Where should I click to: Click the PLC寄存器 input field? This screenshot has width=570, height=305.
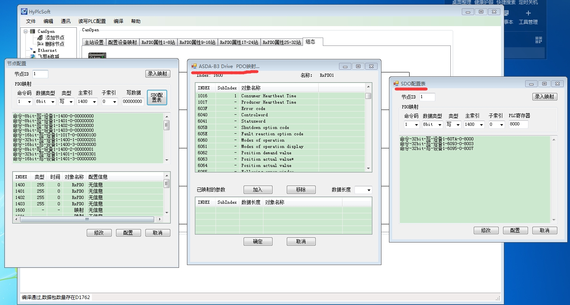[x=519, y=124]
